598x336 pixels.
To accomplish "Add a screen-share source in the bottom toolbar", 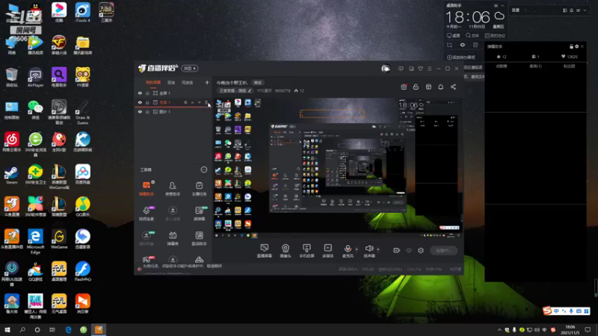I will (264, 251).
